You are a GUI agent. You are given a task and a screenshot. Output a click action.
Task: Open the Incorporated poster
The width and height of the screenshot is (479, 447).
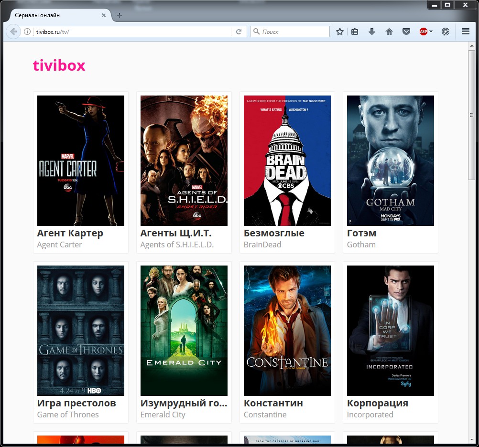pos(391,330)
